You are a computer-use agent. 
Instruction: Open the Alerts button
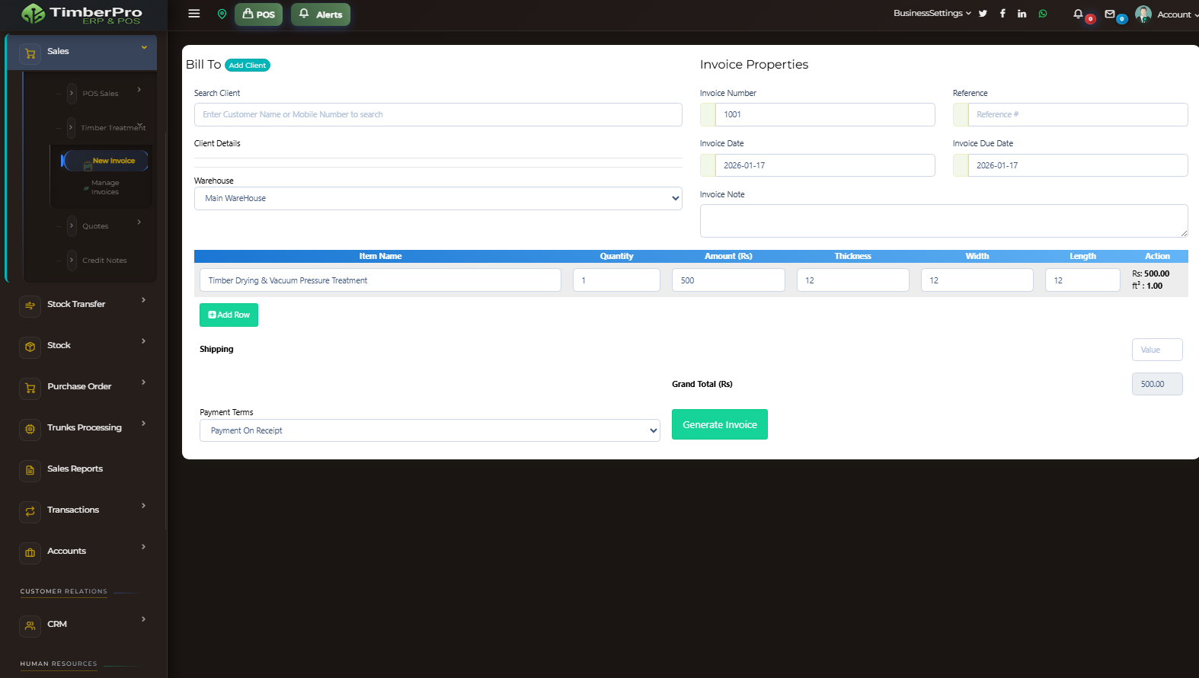[x=321, y=14]
